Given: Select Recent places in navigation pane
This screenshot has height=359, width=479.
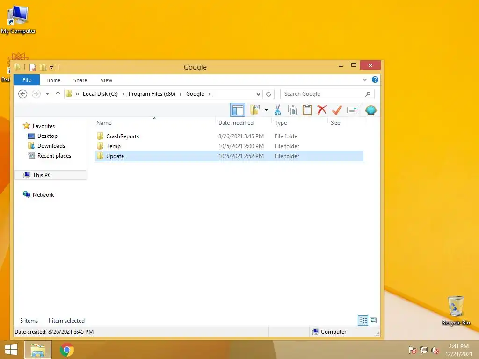Looking at the screenshot, I should tap(54, 155).
